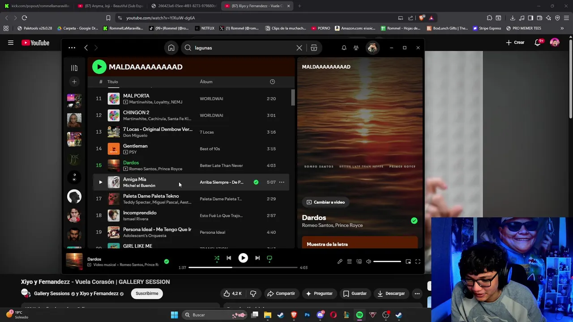Sort by duration clock column
Image resolution: width=573 pixels, height=322 pixels.
tap(272, 82)
